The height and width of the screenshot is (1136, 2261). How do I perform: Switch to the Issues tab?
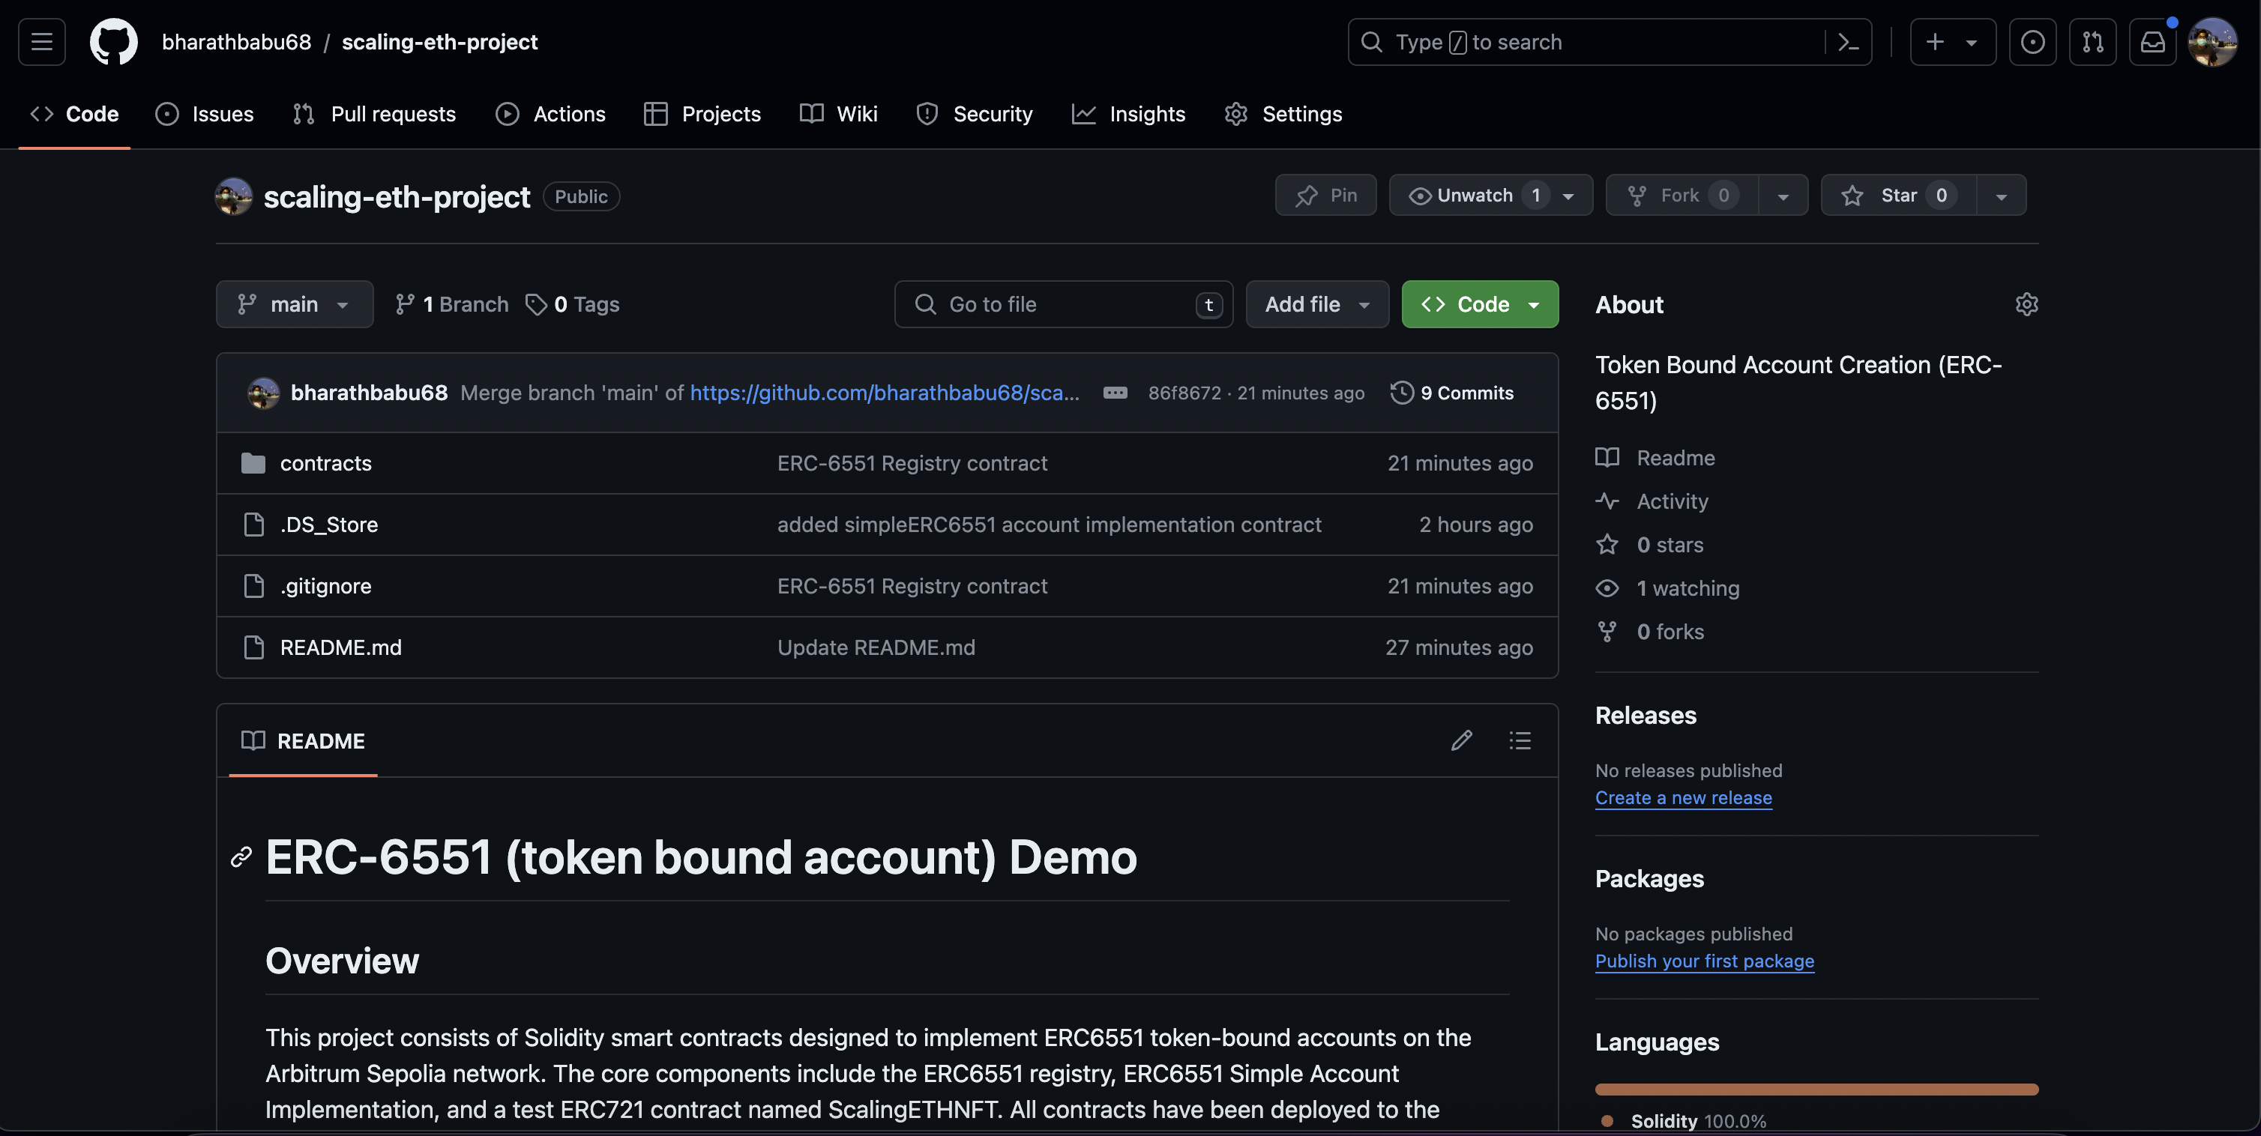(205, 114)
